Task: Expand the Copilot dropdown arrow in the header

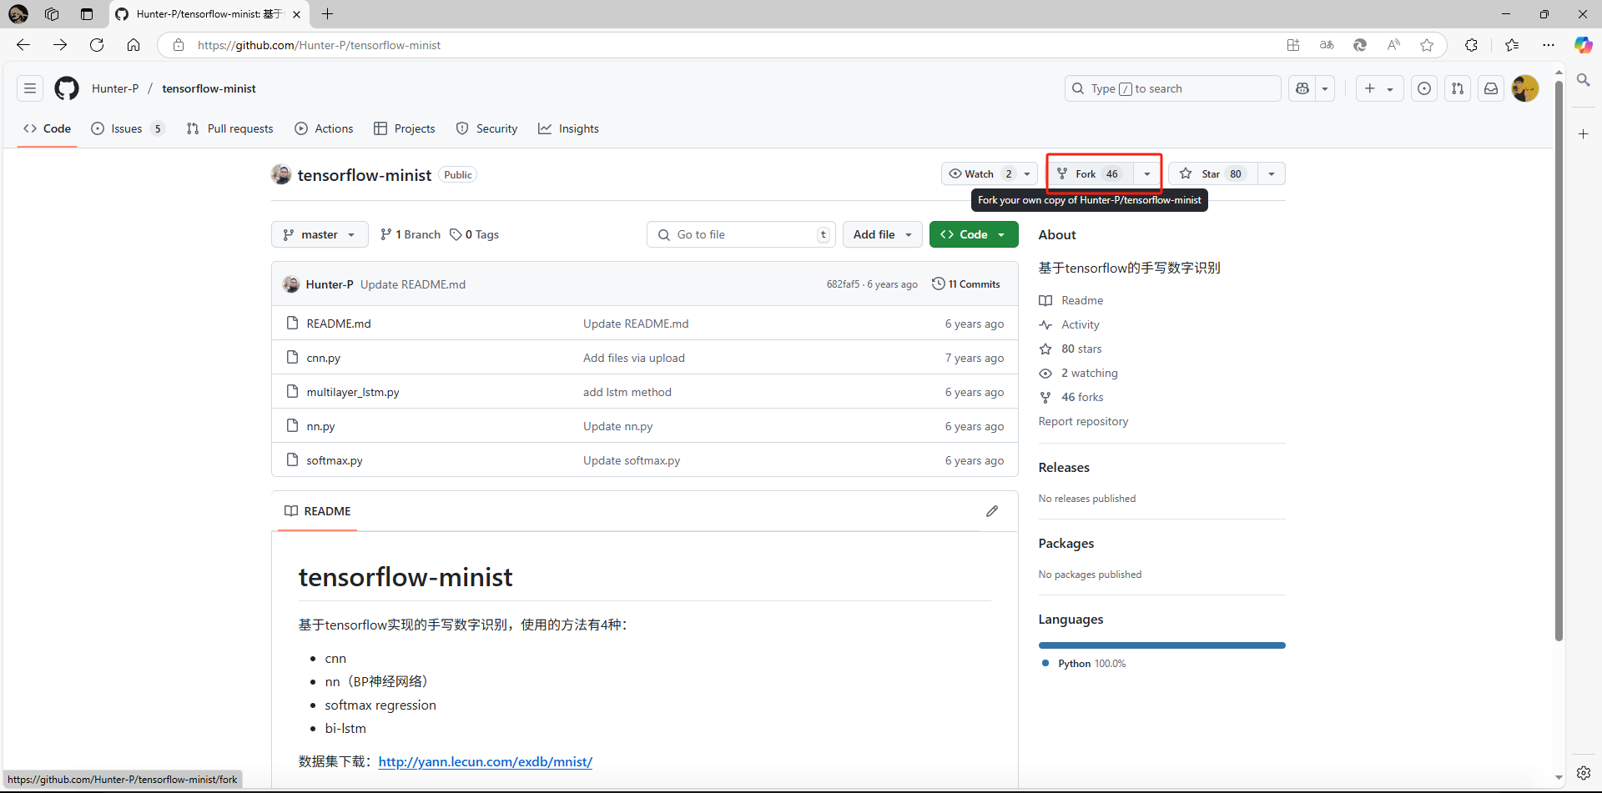Action: 1325,88
